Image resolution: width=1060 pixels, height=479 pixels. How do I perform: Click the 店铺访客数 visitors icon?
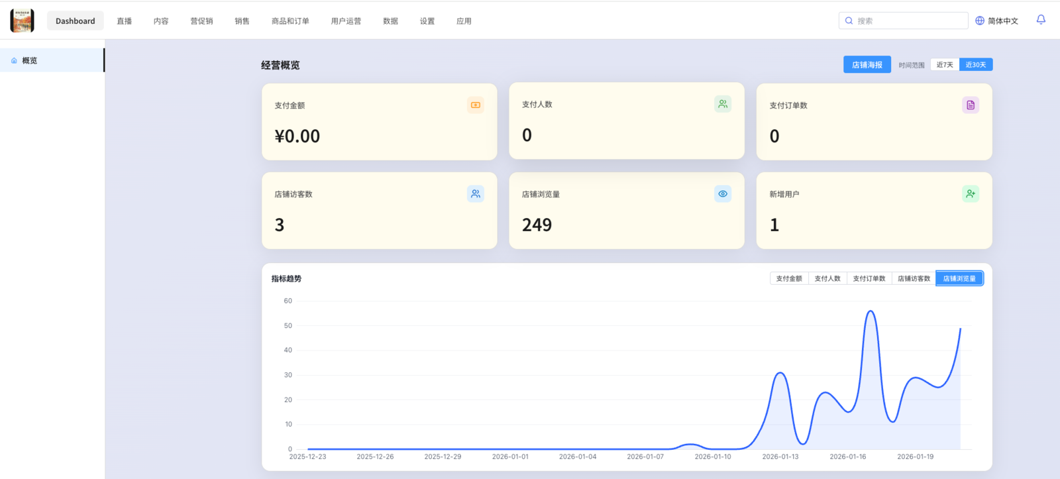476,194
